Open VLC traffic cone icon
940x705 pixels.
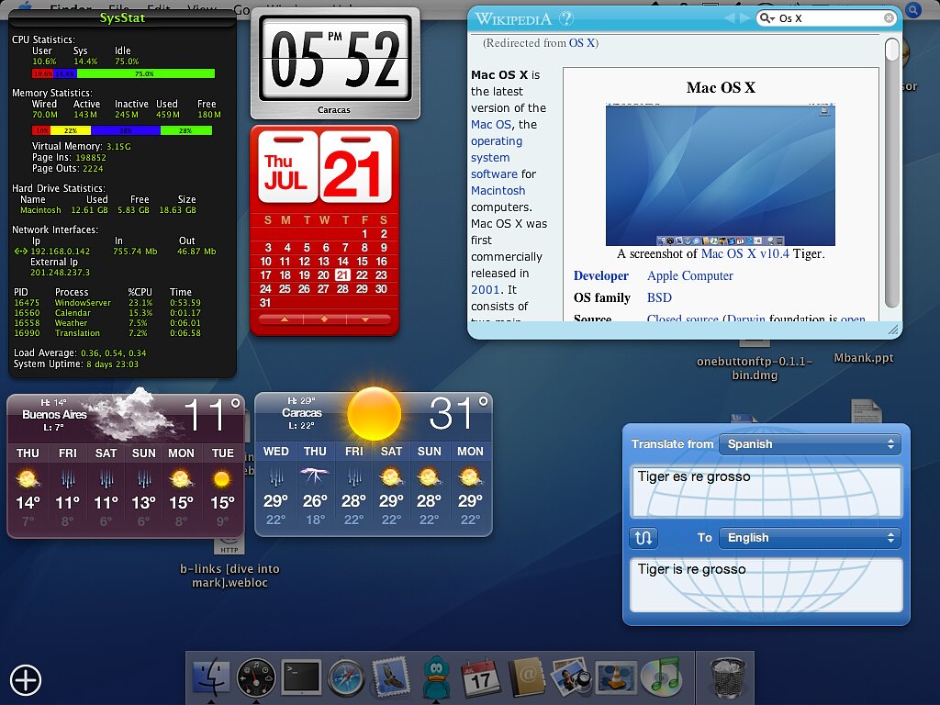[x=616, y=678]
